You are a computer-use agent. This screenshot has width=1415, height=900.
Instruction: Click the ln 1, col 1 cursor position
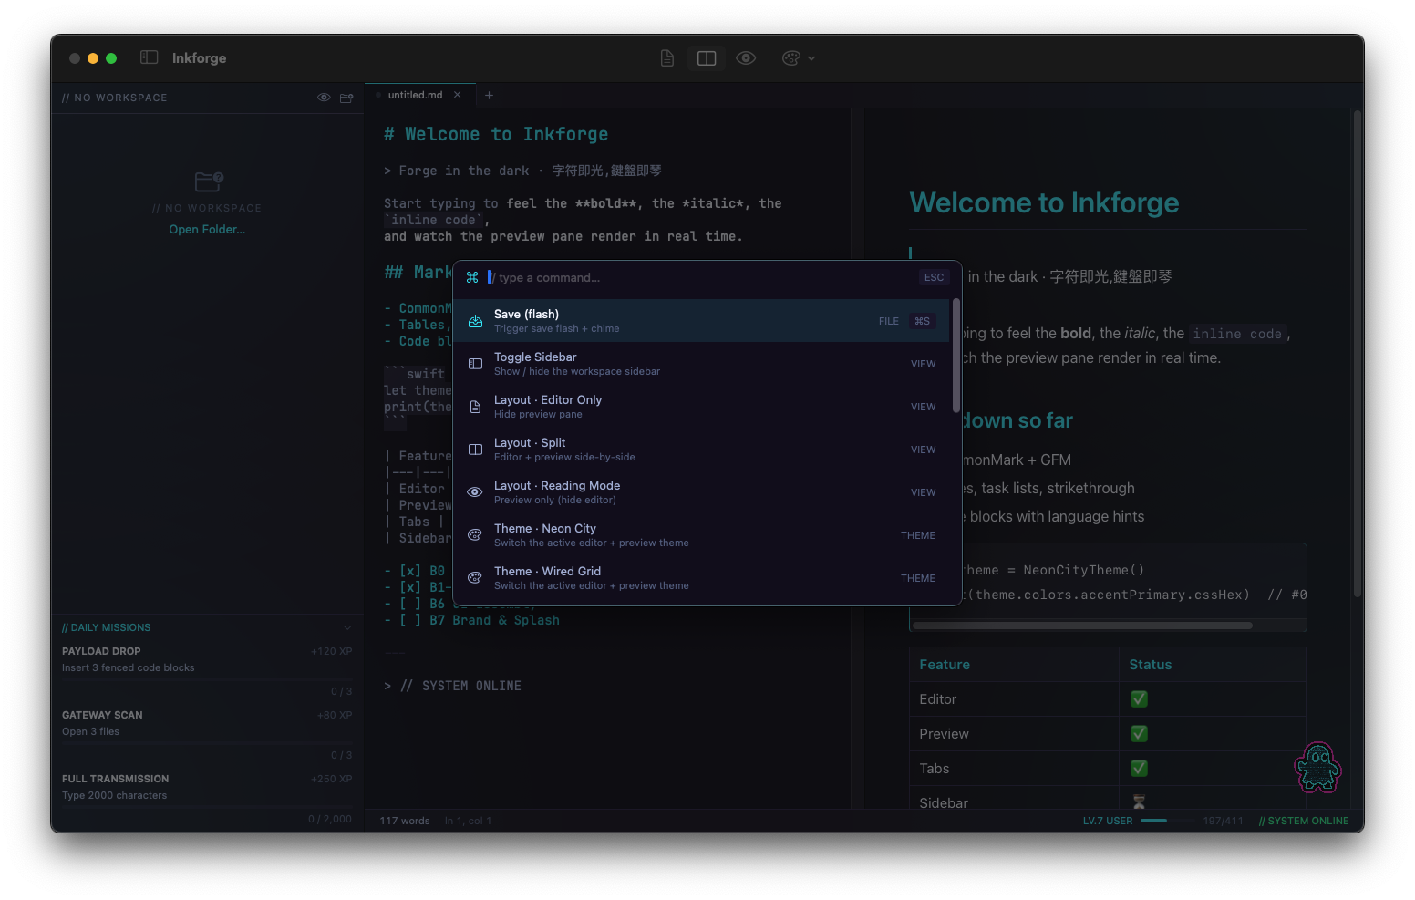tap(468, 821)
